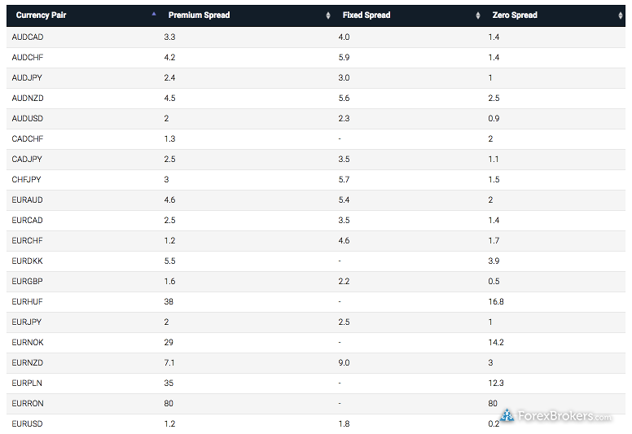Screen dimensions: 632x434
Task: Select the EURUSD currency pair cell
Action: [x=27, y=424]
